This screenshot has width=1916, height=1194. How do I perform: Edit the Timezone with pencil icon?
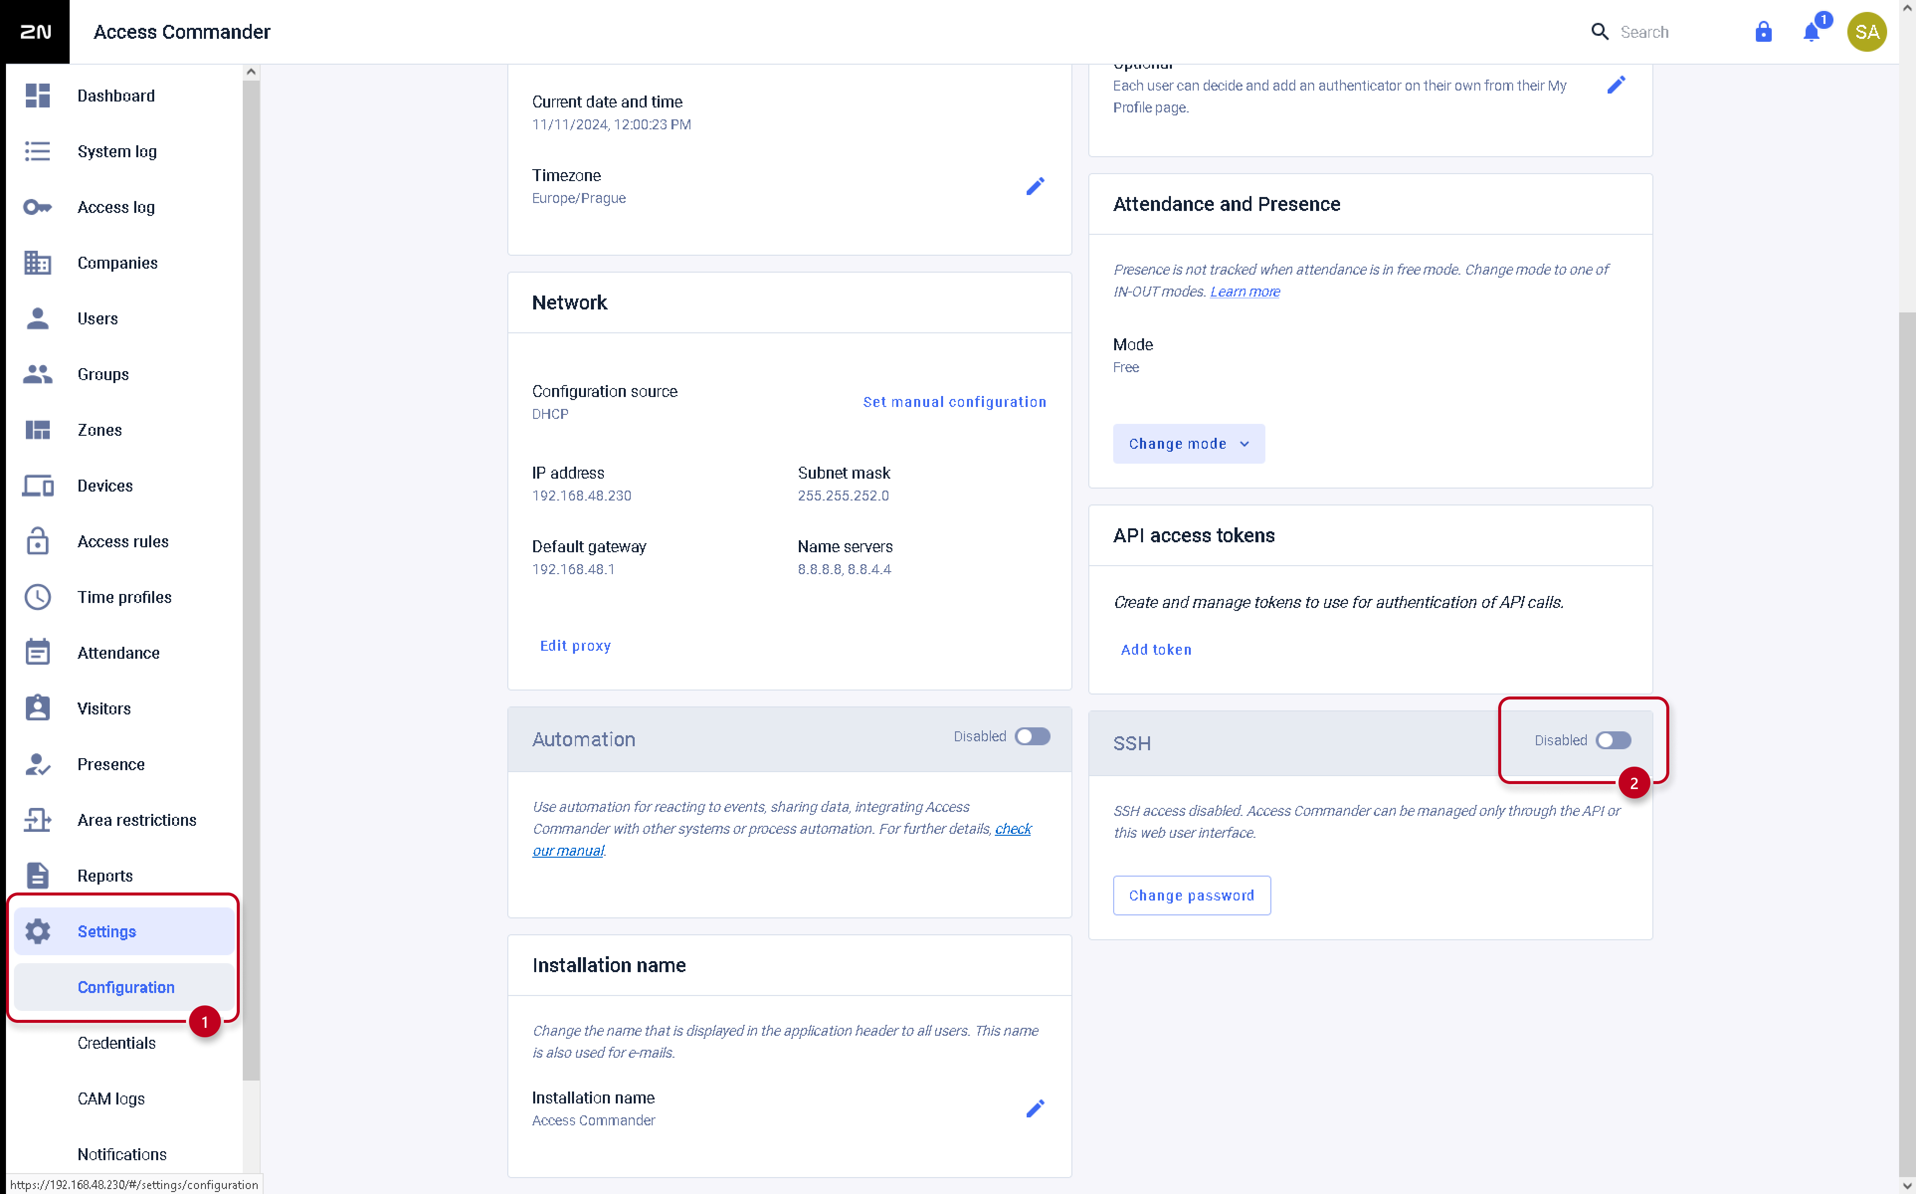tap(1035, 187)
